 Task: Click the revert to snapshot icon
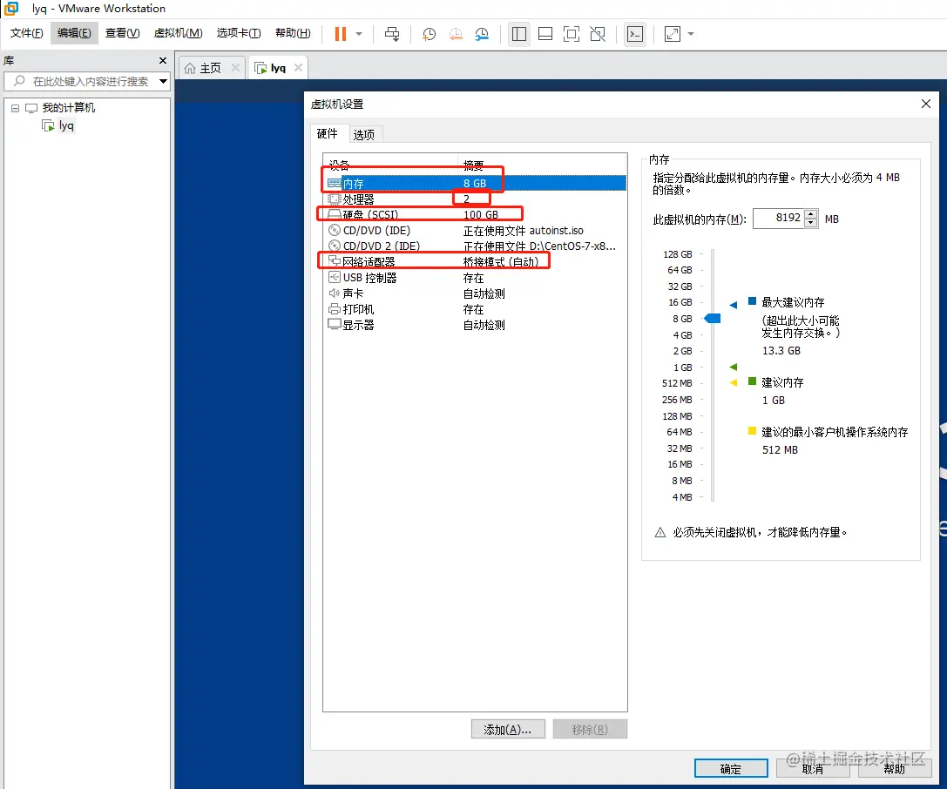pos(456,34)
